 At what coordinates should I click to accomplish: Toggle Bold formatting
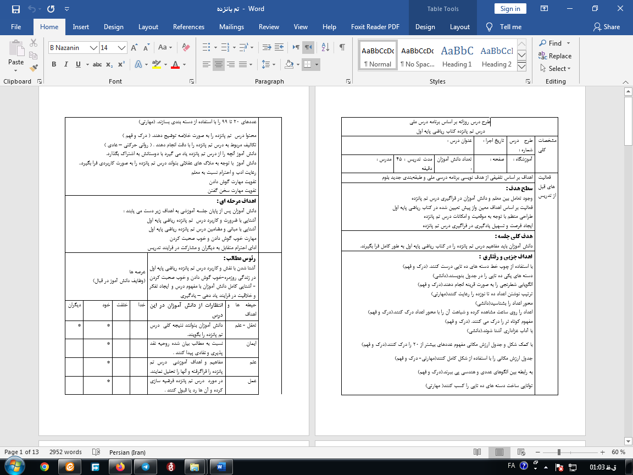54,65
